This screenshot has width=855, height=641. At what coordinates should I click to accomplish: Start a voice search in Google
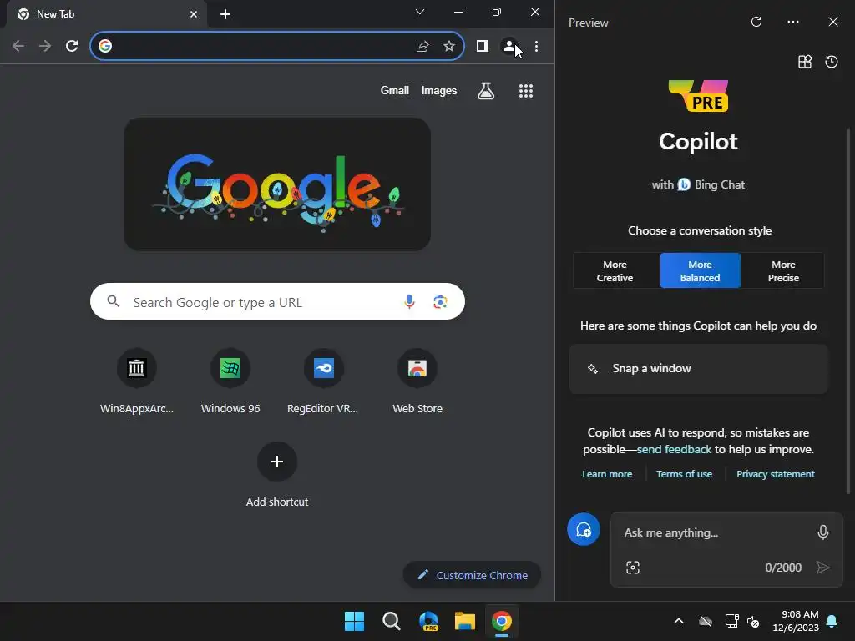click(x=409, y=301)
